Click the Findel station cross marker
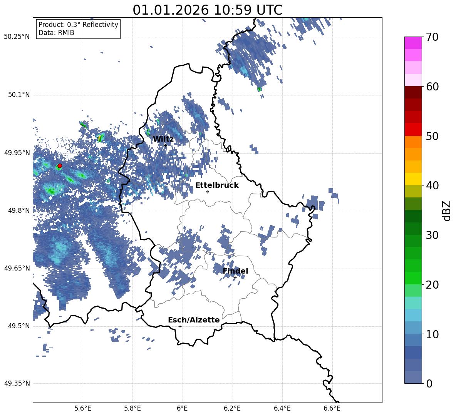 point(235,277)
